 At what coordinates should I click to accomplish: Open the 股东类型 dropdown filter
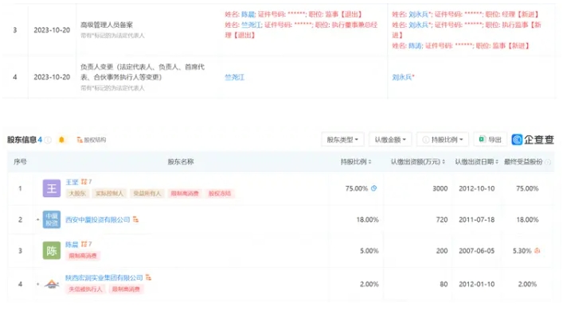[342, 139]
